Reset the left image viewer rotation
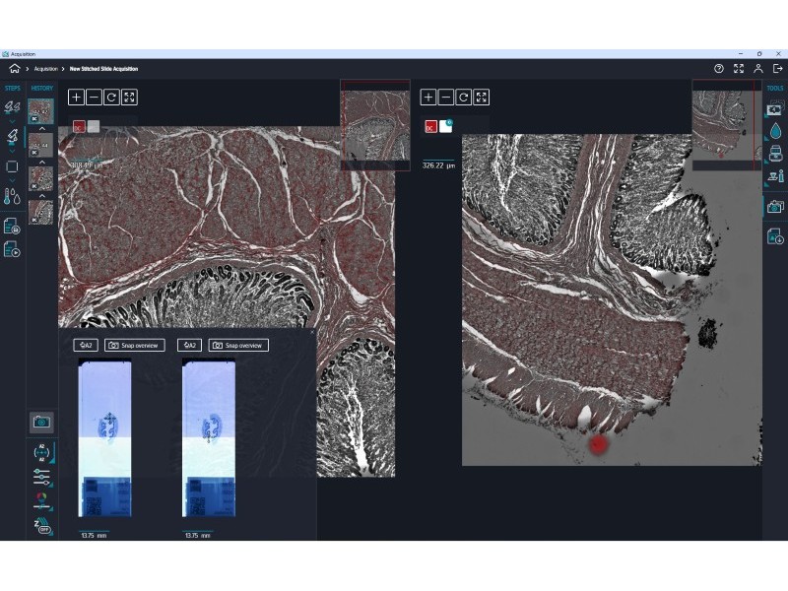The height and width of the screenshot is (591, 788). click(111, 97)
